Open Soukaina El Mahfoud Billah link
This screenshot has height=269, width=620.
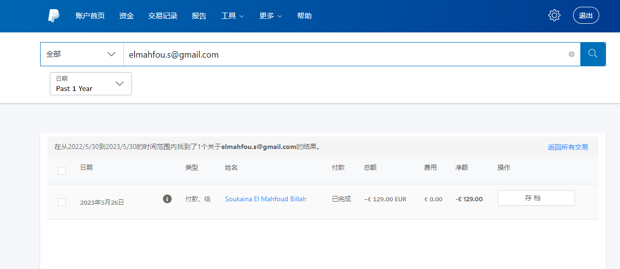[266, 199]
